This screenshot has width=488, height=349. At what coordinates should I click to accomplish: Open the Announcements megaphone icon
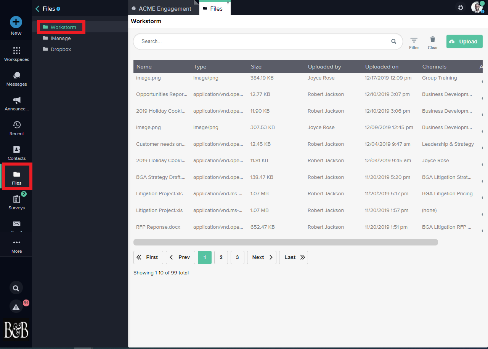click(x=16, y=100)
